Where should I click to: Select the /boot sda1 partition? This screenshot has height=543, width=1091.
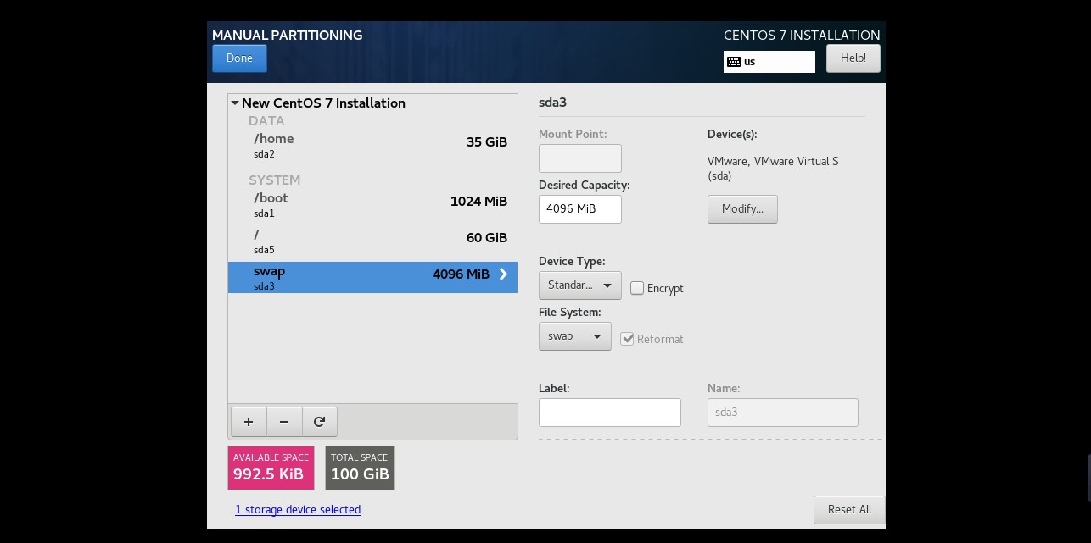click(372, 204)
